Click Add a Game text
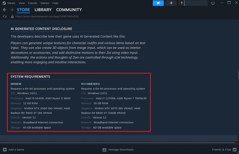 click(x=16, y=150)
